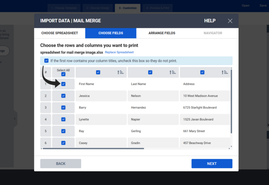Click Open in the top bar
The image size is (269, 185).
(x=245, y=6)
